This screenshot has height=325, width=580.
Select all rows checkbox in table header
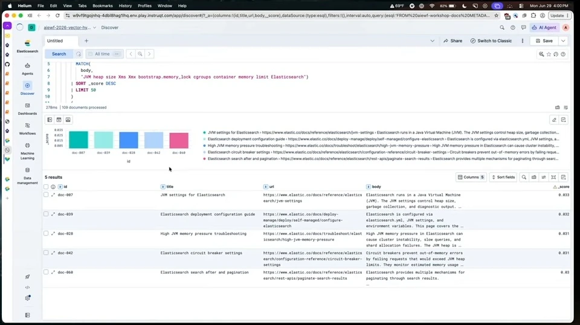click(46, 187)
